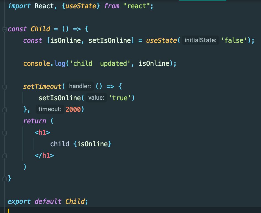Click the "react" module string
This screenshot has height=213, width=261.
coord(137,6)
